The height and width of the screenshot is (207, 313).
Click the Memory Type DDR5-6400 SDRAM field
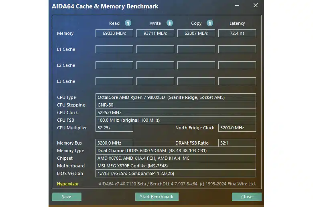(176, 151)
